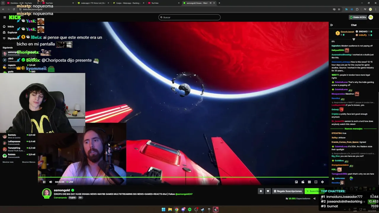Reload the Kick page

pyautogui.click(x=14, y=9)
